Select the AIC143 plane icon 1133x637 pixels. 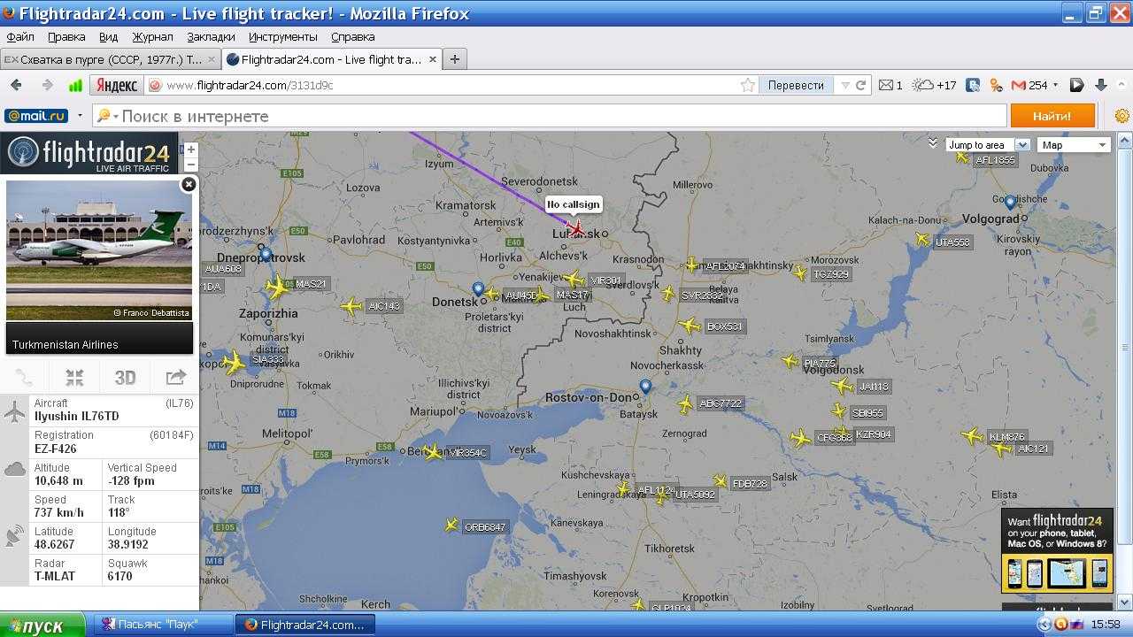point(352,306)
